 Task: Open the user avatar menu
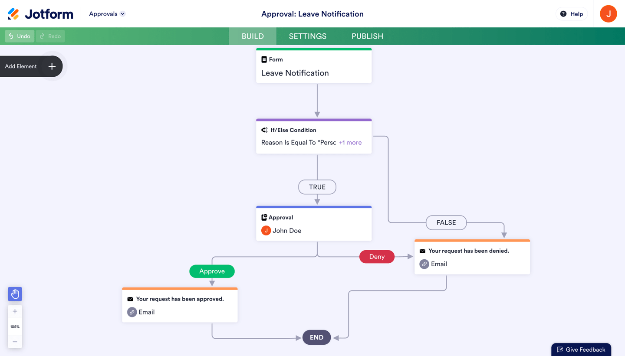pyautogui.click(x=608, y=14)
